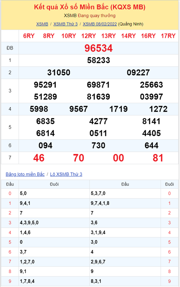Select fifth prize number 8141
This screenshot has height=287, width=180.
tap(151, 121)
